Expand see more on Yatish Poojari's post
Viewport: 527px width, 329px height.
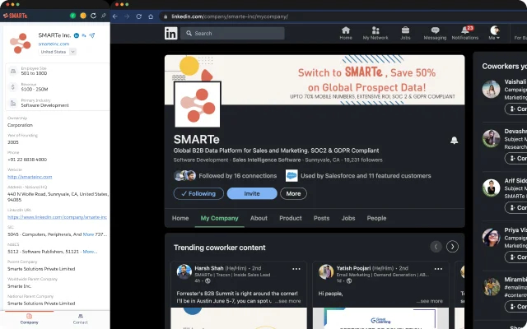(430, 301)
